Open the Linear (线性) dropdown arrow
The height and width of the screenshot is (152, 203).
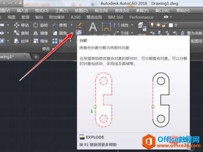point(132,25)
